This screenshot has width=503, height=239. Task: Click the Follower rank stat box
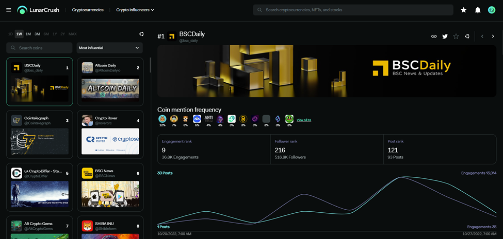tap(327, 149)
